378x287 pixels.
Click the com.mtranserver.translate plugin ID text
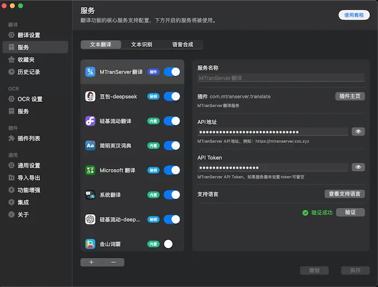pos(240,97)
